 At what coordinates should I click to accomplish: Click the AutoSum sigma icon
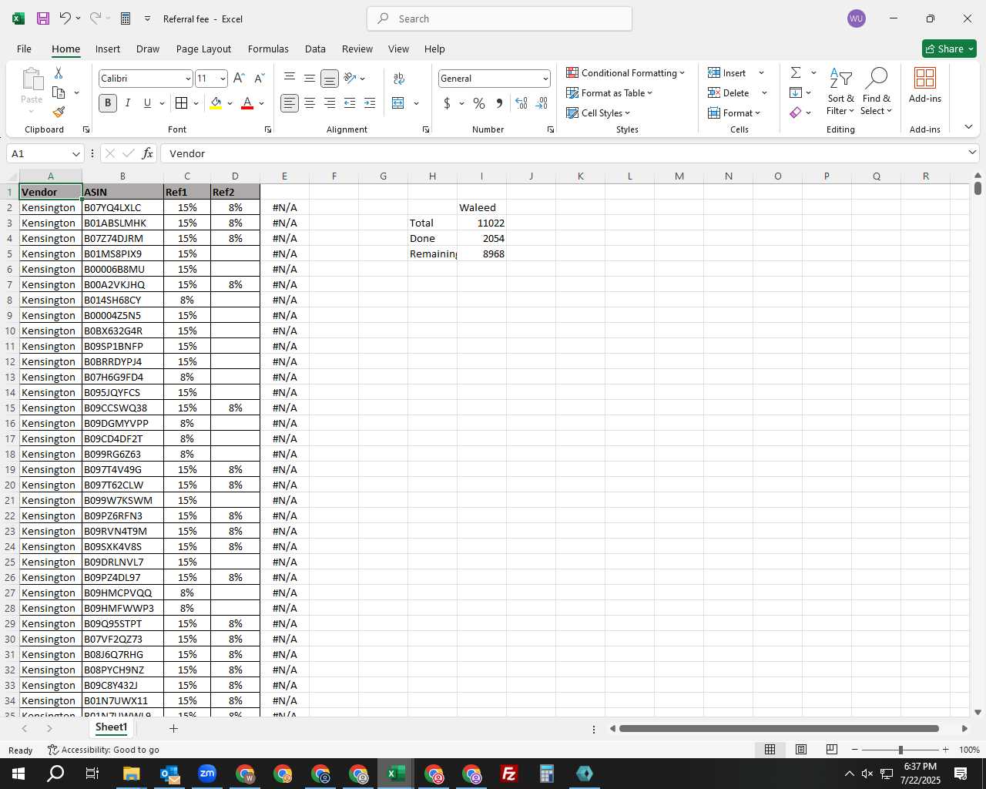click(x=796, y=72)
